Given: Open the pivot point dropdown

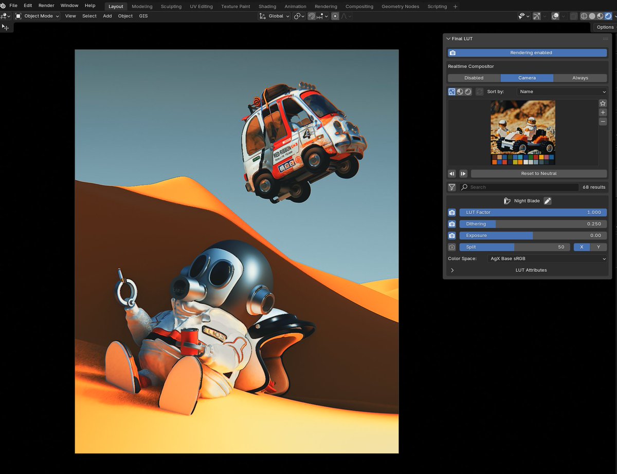Looking at the screenshot, I should pyautogui.click(x=300, y=16).
